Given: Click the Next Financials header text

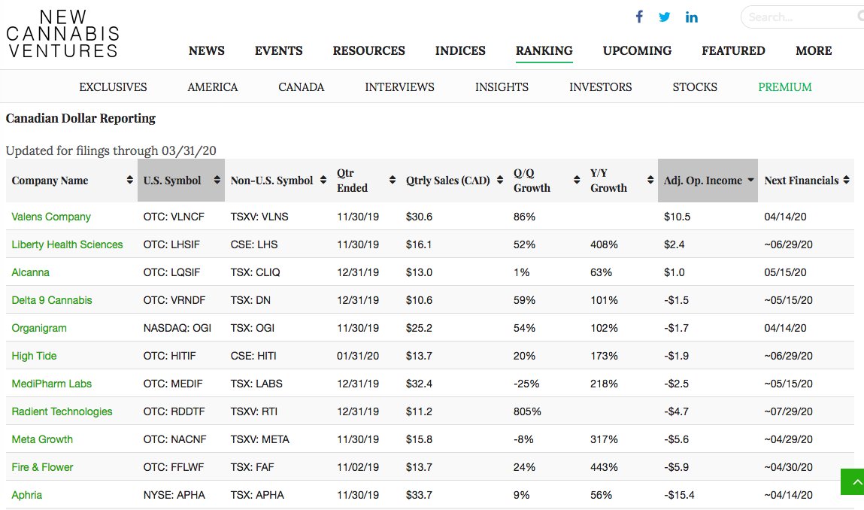Looking at the screenshot, I should [x=801, y=181].
